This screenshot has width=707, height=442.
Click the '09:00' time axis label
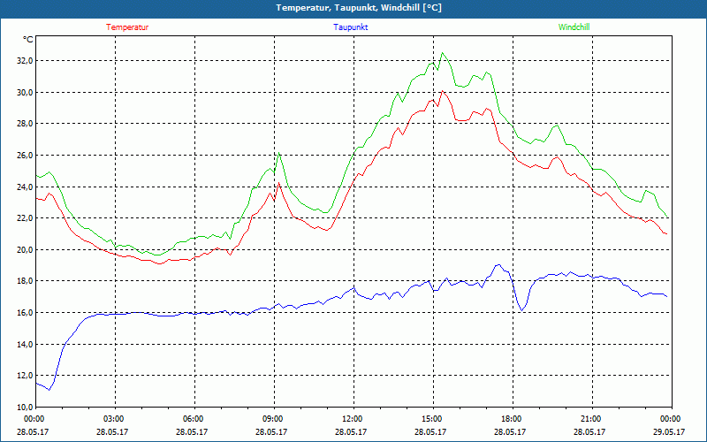(x=274, y=419)
